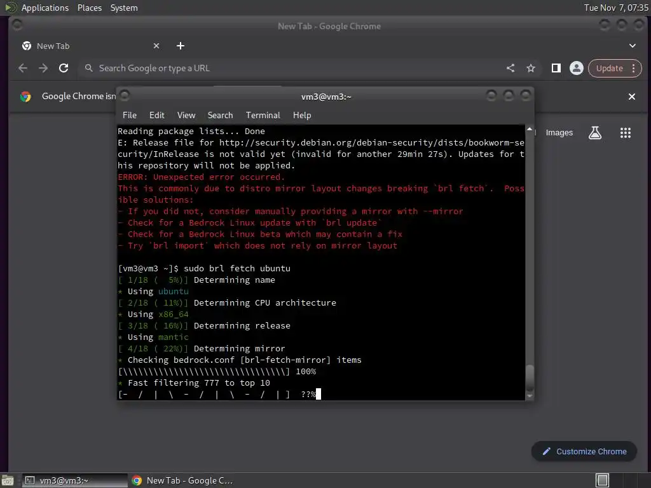Click Chrome logo in infobar
Viewport: 651px width, 488px height.
(x=25, y=97)
